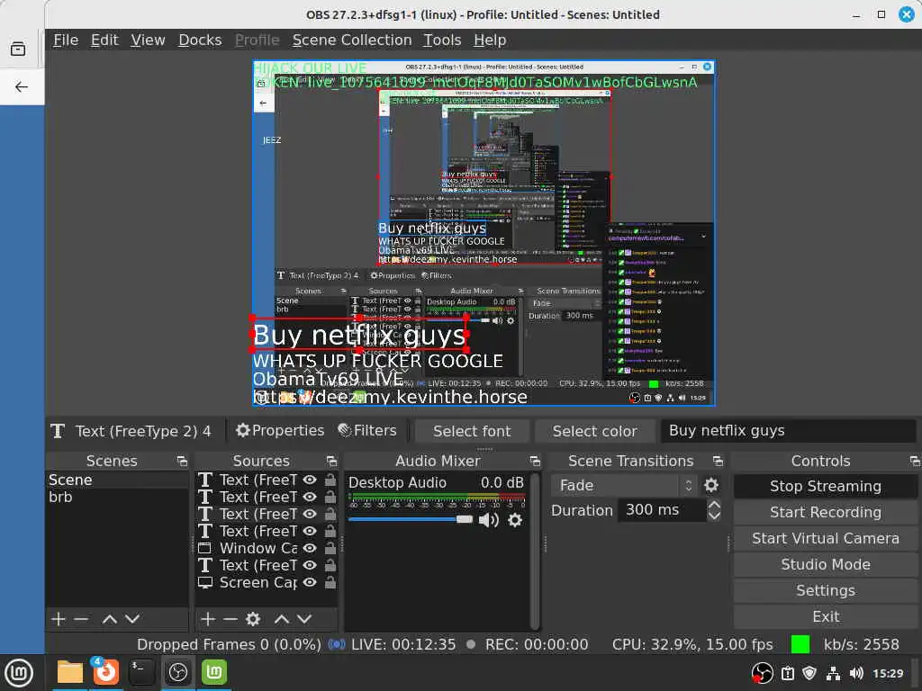Add a new scene with the plus icon
The width and height of the screenshot is (922, 691).
click(59, 619)
